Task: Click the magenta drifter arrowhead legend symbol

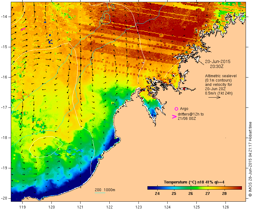Action: 174,117
